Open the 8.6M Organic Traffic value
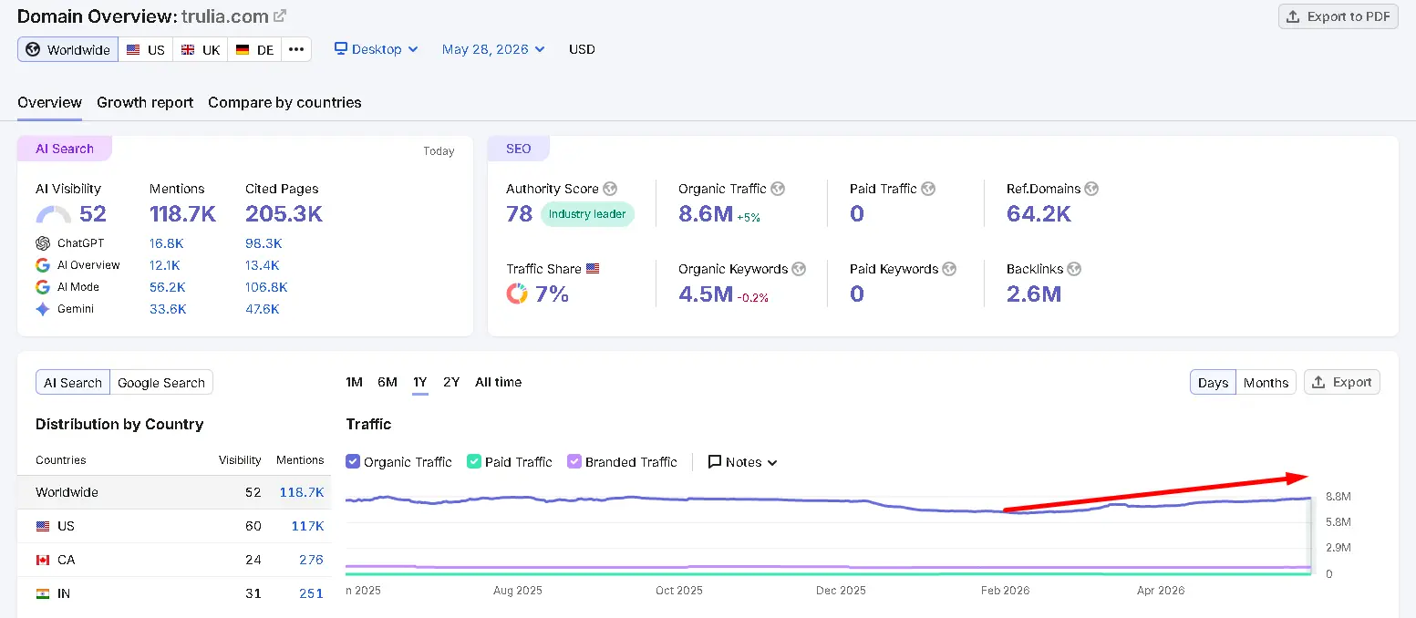Screen dimensions: 1416x618 [x=705, y=214]
